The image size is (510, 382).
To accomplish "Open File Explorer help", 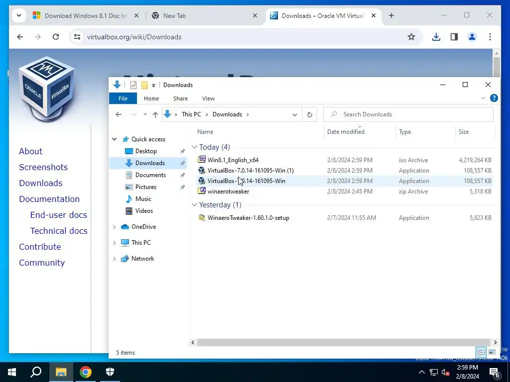I will (494, 98).
